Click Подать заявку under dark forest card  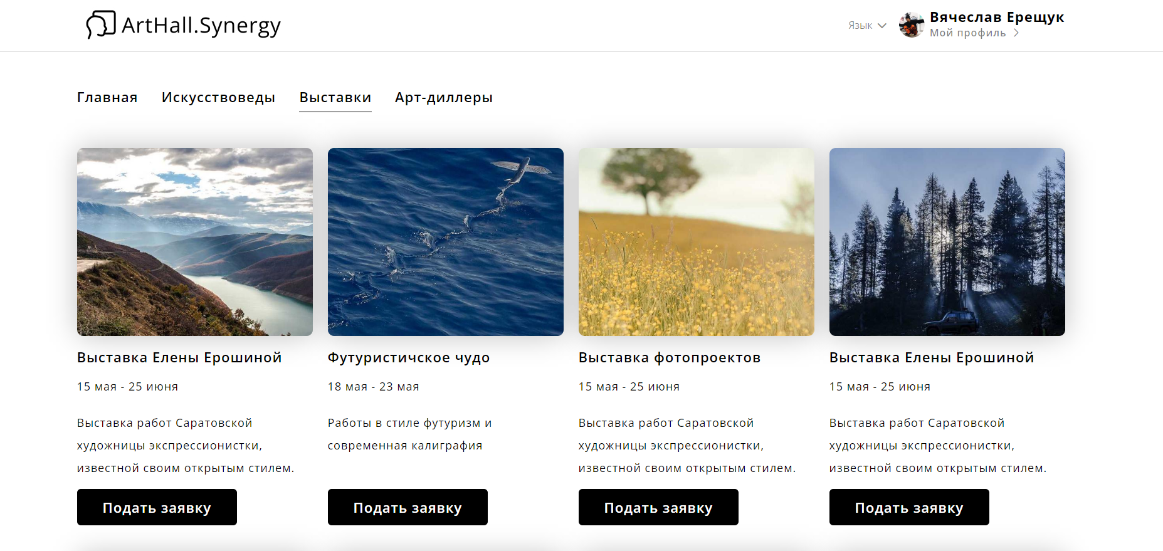pos(909,507)
